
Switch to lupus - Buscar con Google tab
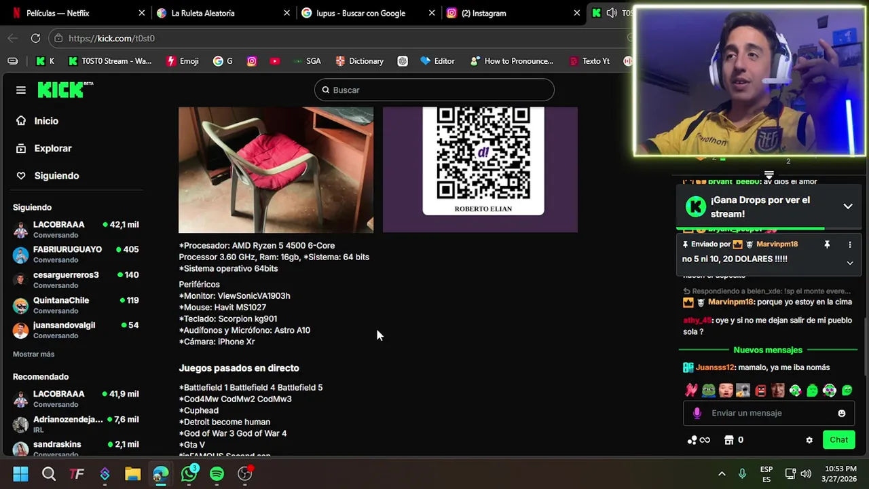coord(367,13)
